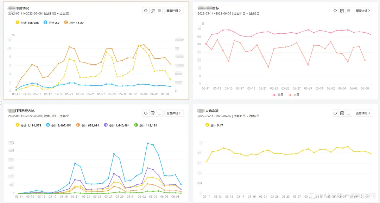The width and height of the screenshot is (380, 203).
Task: Open data table view in 人均次数 panel
Action: (342, 113)
